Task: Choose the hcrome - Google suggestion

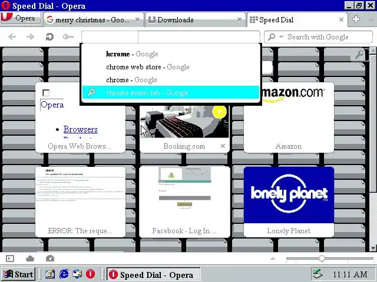Action: click(171, 54)
